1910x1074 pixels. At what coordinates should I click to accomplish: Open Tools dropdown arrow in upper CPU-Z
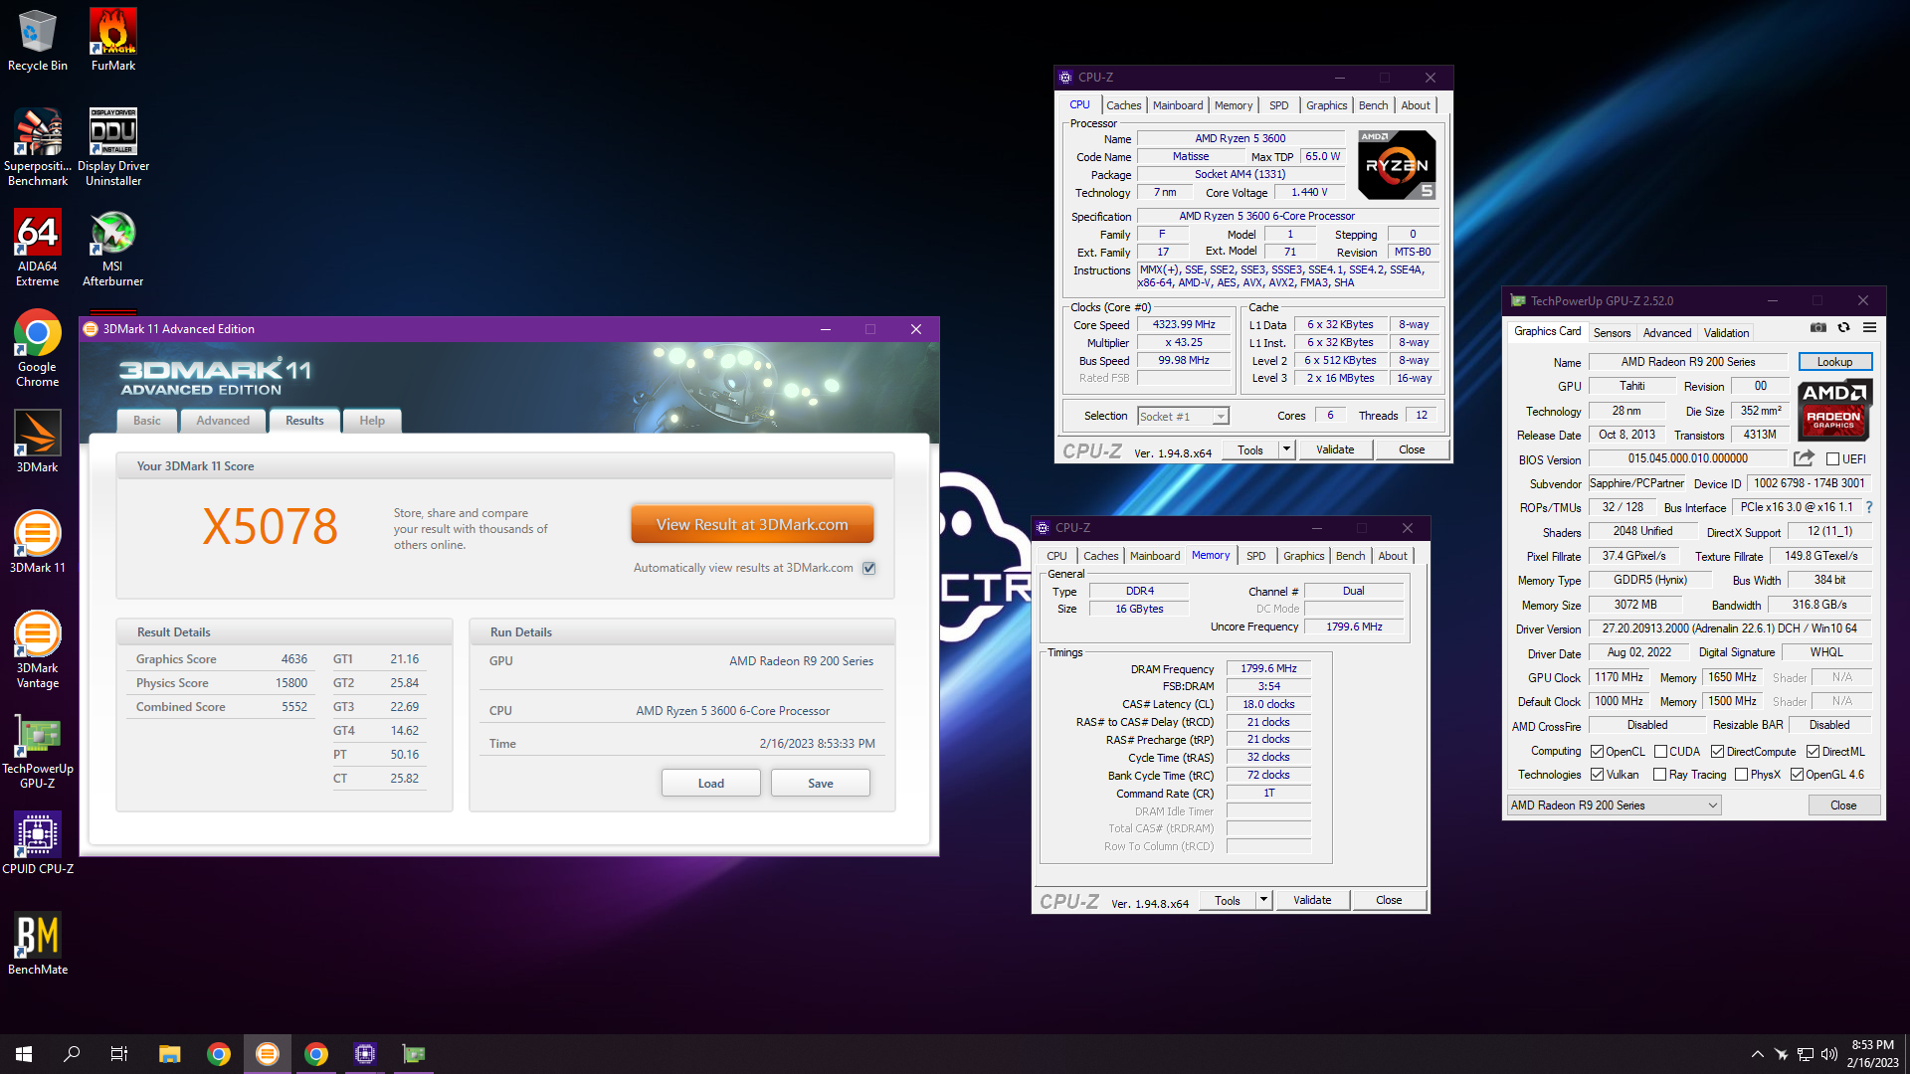tap(1286, 449)
